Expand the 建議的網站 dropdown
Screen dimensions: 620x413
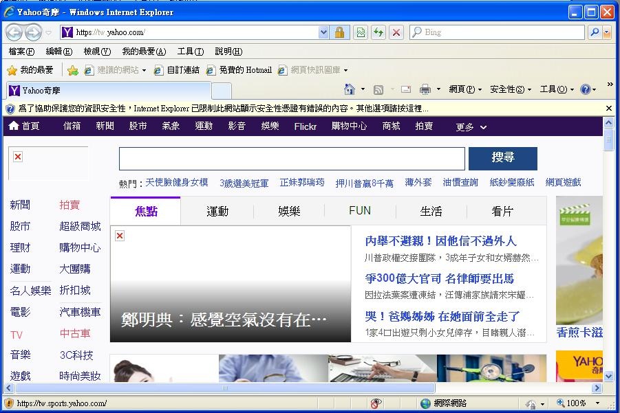coord(144,70)
